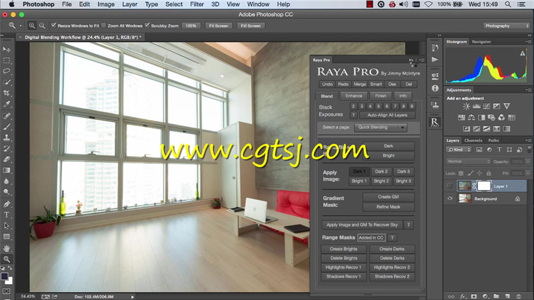Viewport: 534px width, 300px height.
Task: Open Zoom tool preset picker arrow
Action: pos(21,25)
